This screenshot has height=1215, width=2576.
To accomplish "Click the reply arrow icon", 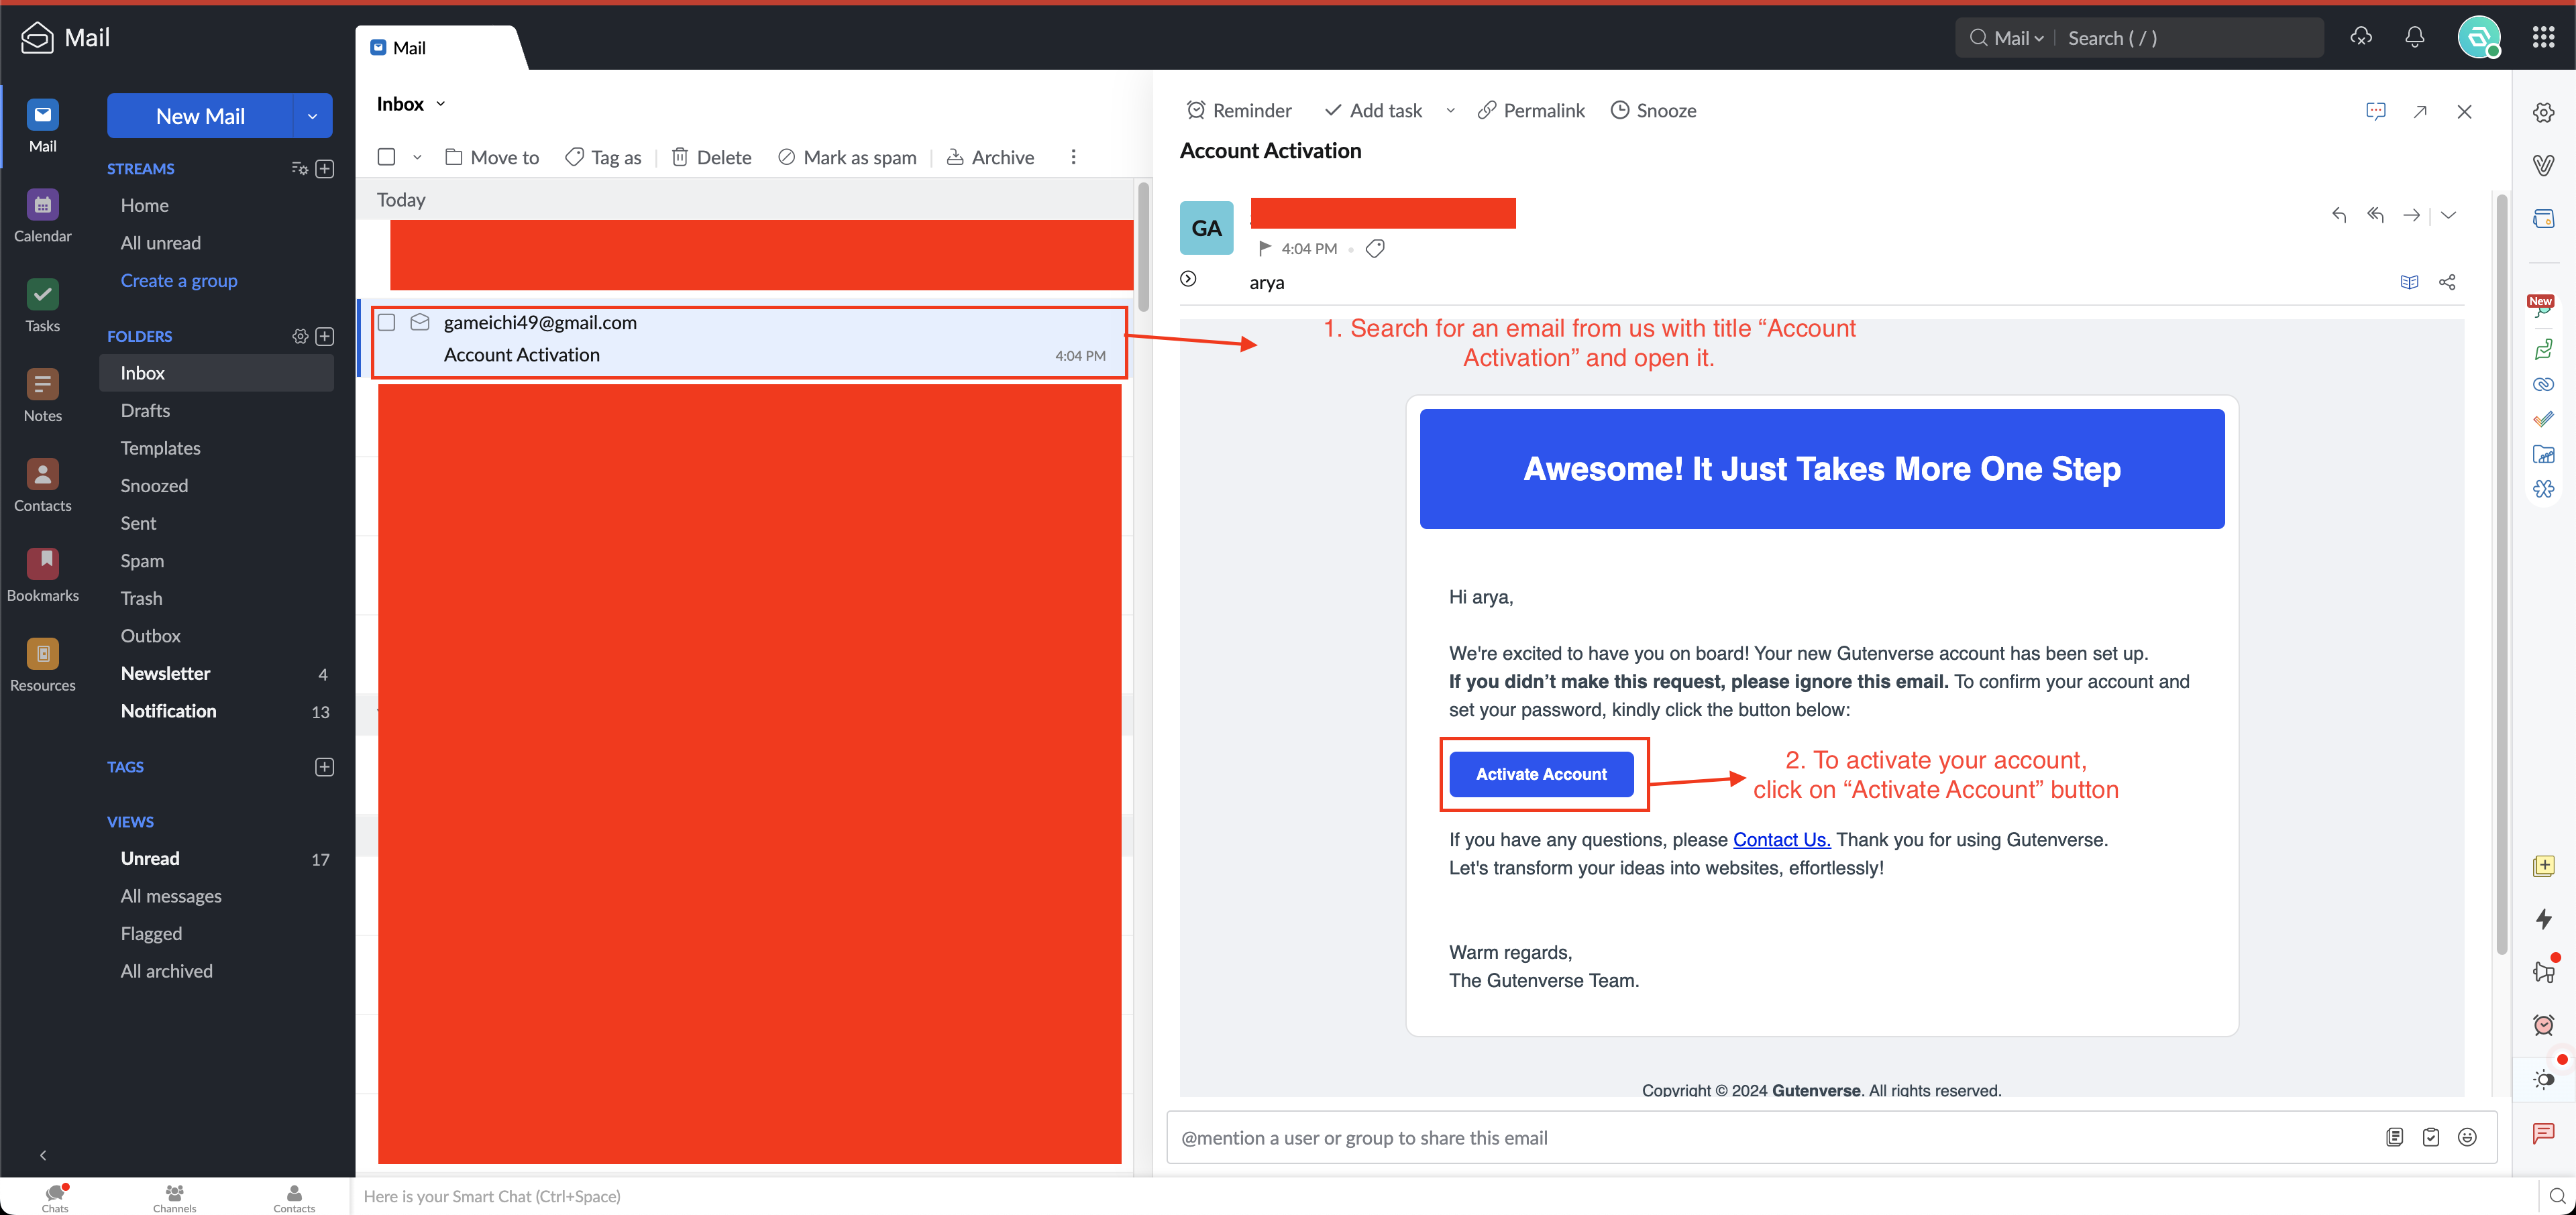I will point(2338,215).
